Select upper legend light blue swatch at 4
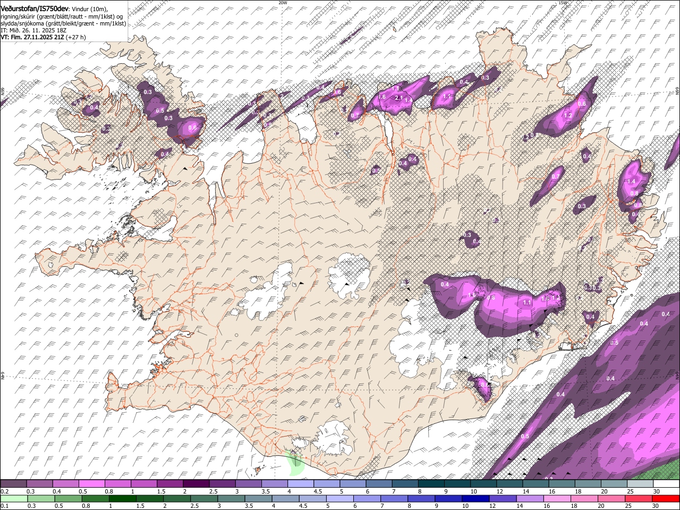 [x=301, y=484]
